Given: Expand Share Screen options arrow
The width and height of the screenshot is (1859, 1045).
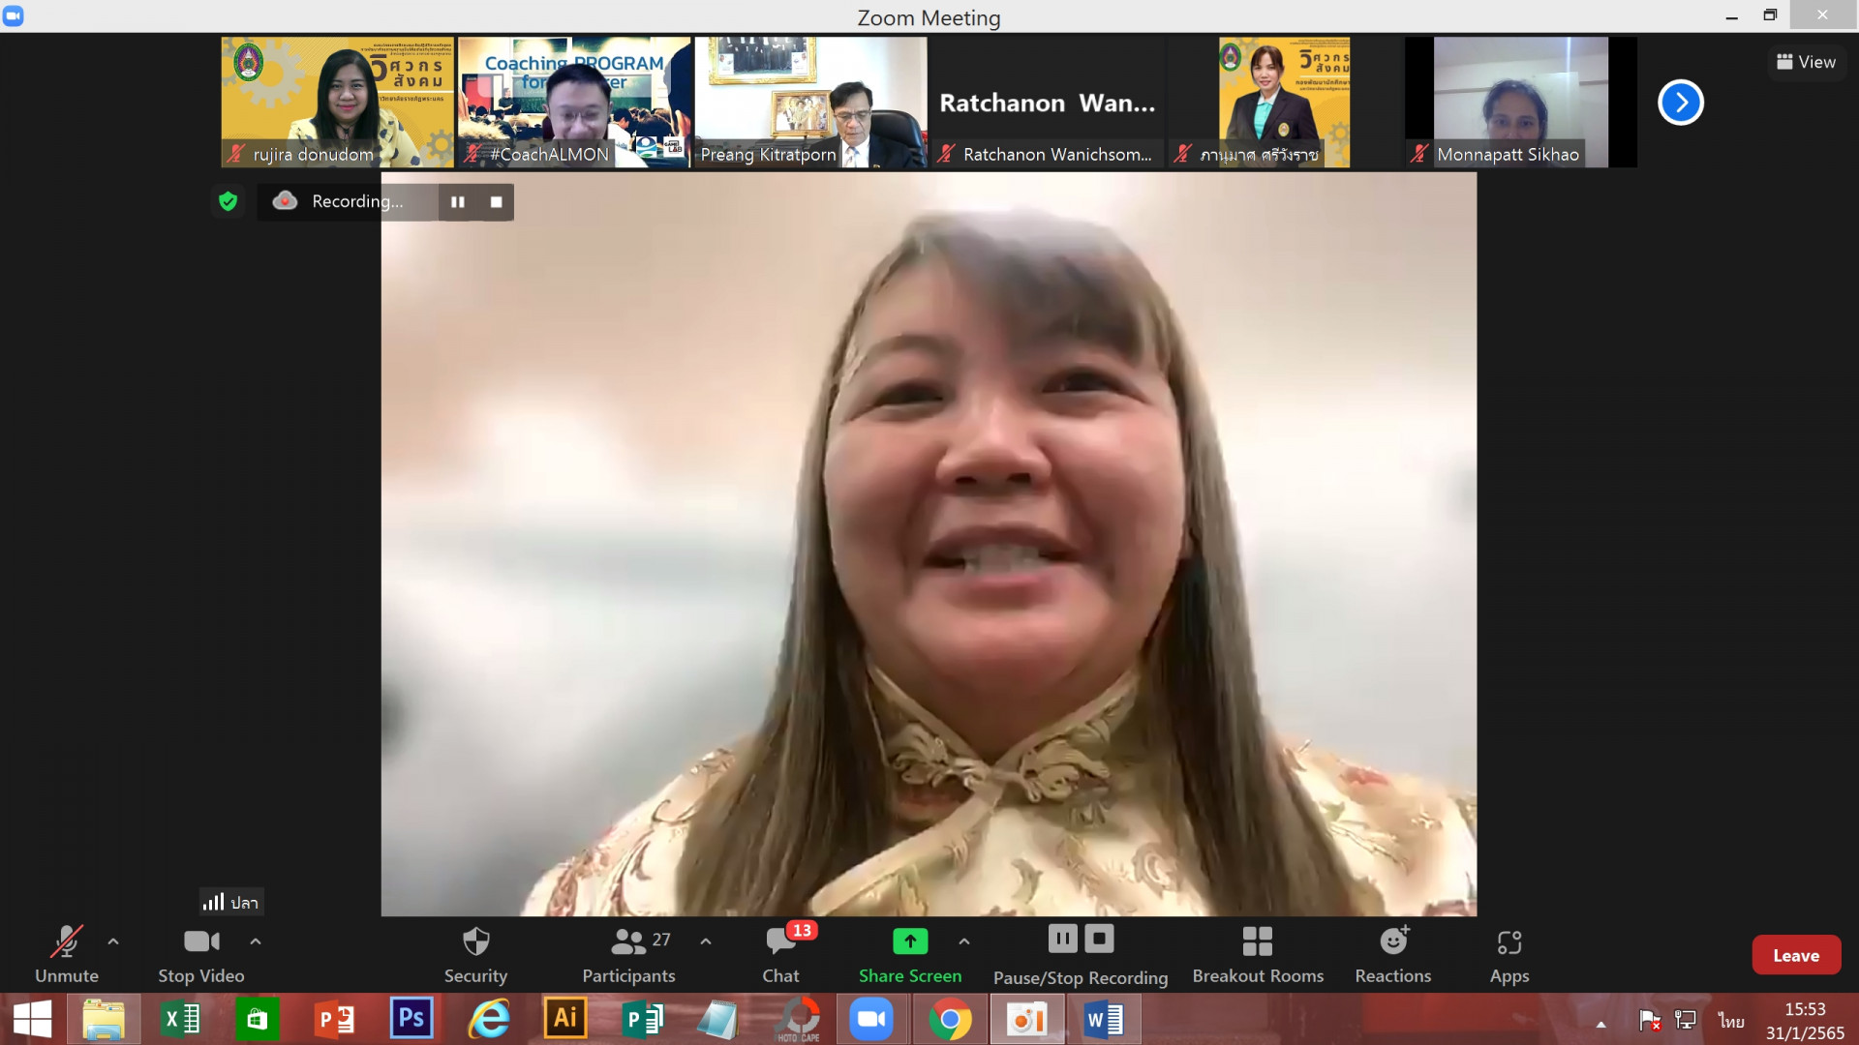Looking at the screenshot, I should click(x=964, y=941).
